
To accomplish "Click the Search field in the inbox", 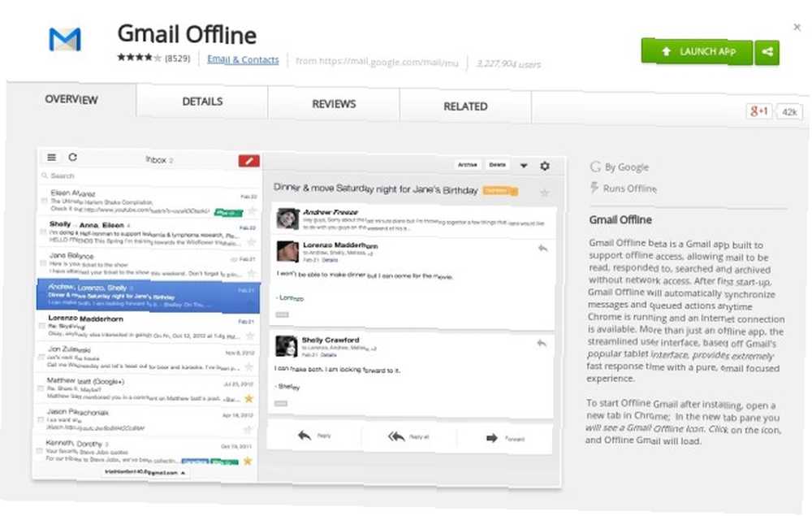I will (148, 176).
